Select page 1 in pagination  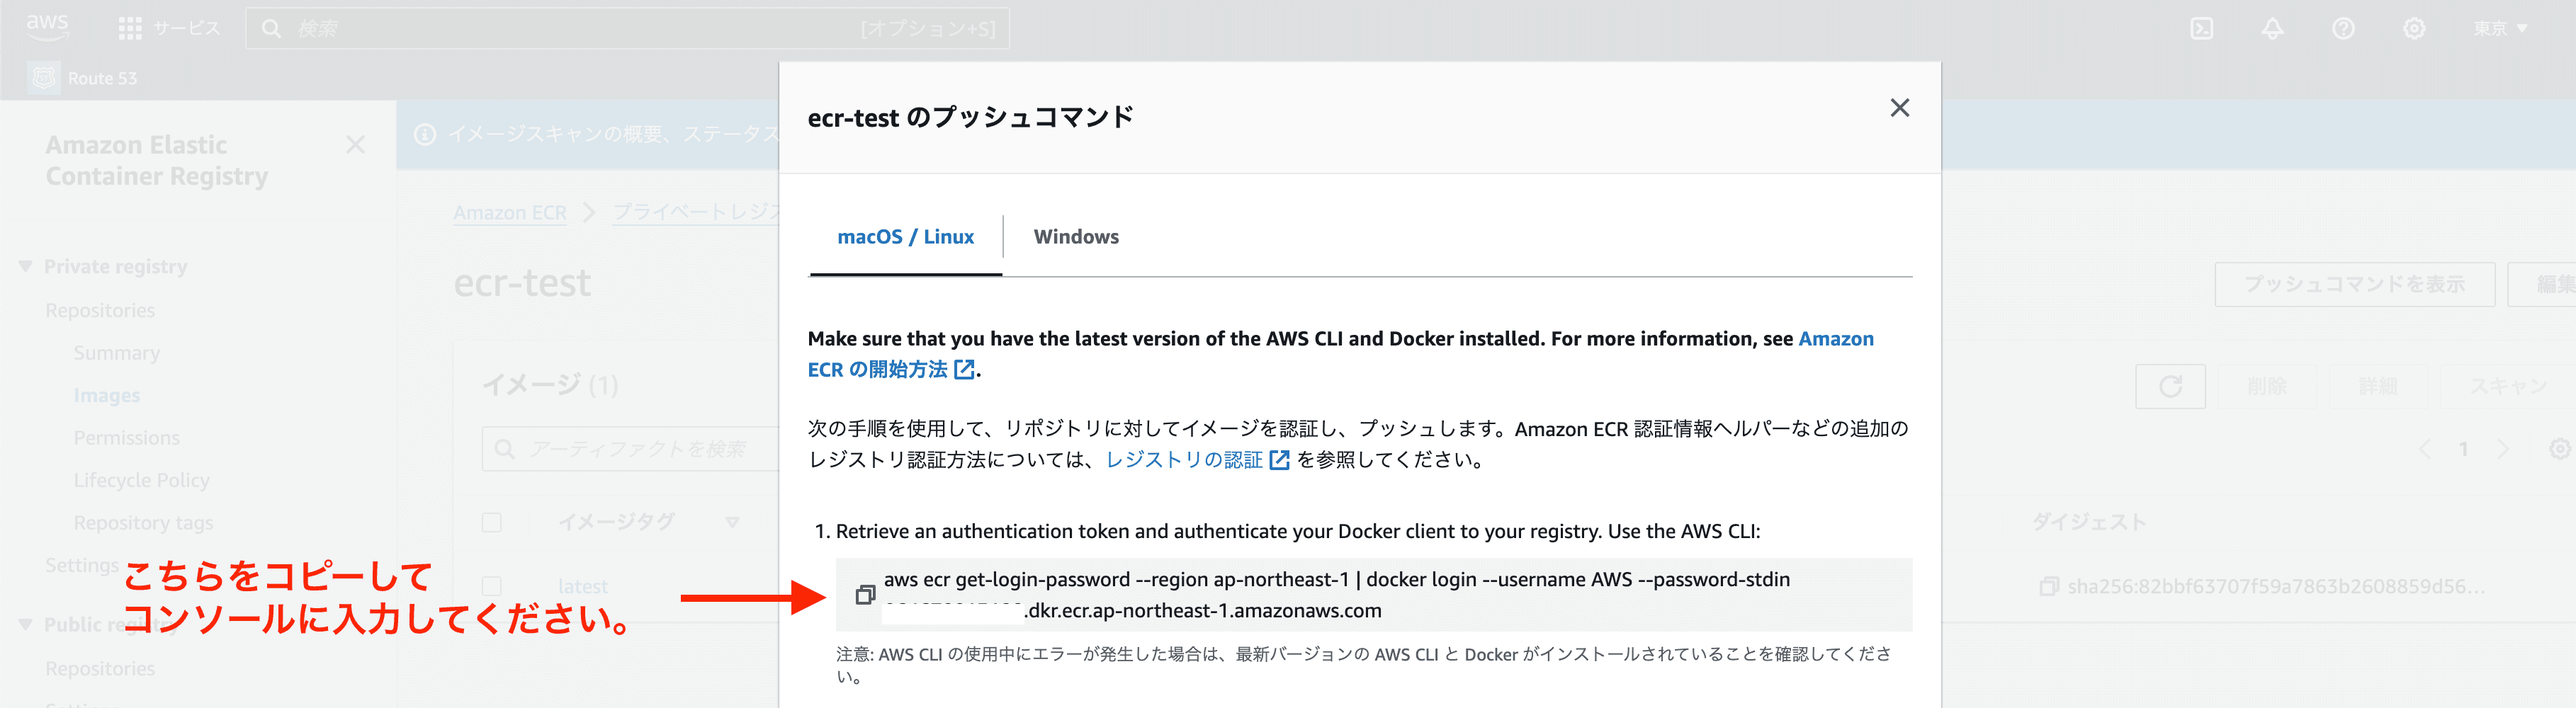(2463, 449)
